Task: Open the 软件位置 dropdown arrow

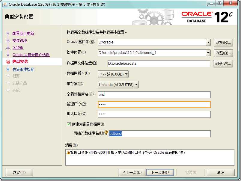Action: pyautogui.click(x=208, y=53)
